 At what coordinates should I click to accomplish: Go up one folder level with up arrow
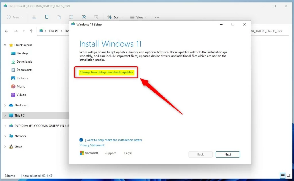pos(31,31)
